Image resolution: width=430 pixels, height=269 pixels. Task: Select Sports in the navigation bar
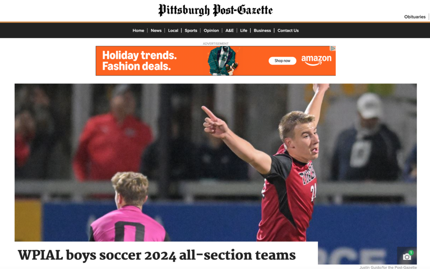191,30
